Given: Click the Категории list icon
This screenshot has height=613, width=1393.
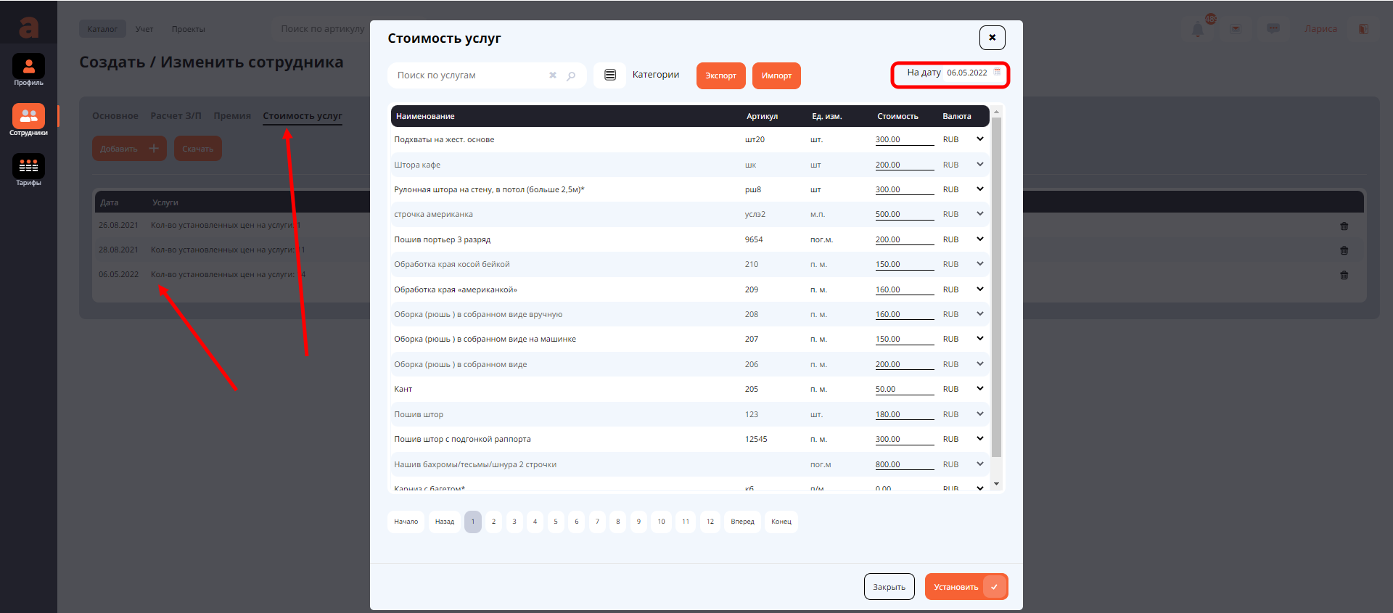Looking at the screenshot, I should coord(610,75).
